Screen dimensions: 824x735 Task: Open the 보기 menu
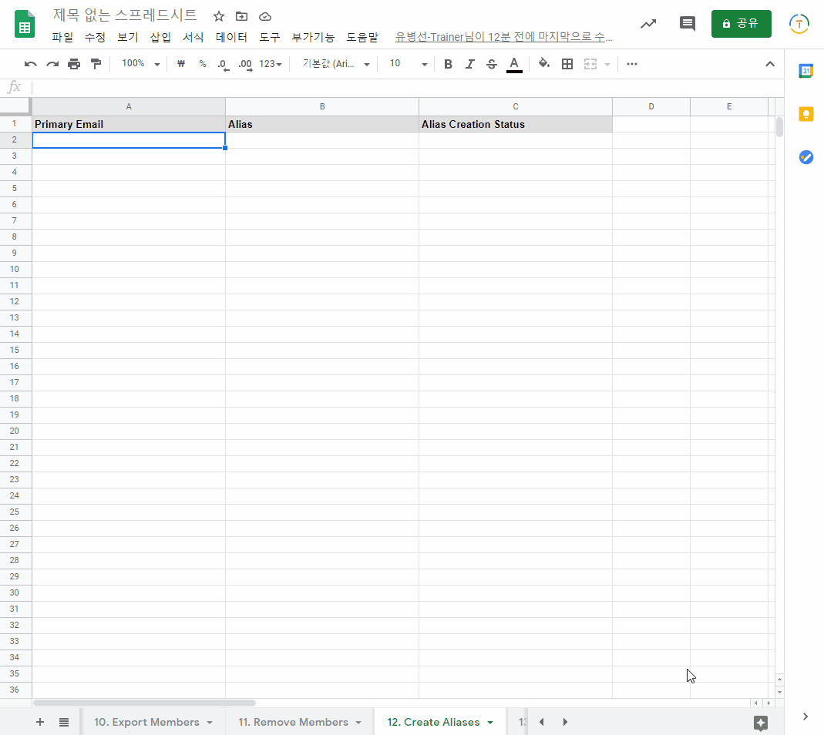tap(128, 37)
